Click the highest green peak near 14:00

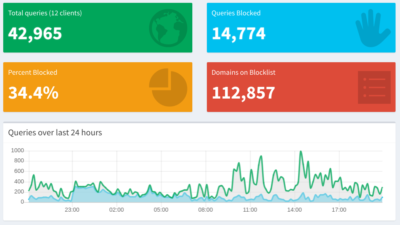coord(301,152)
